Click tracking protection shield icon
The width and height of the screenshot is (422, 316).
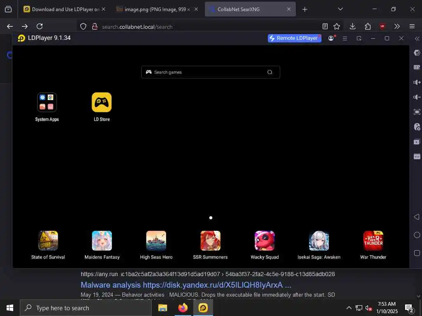click(83, 26)
